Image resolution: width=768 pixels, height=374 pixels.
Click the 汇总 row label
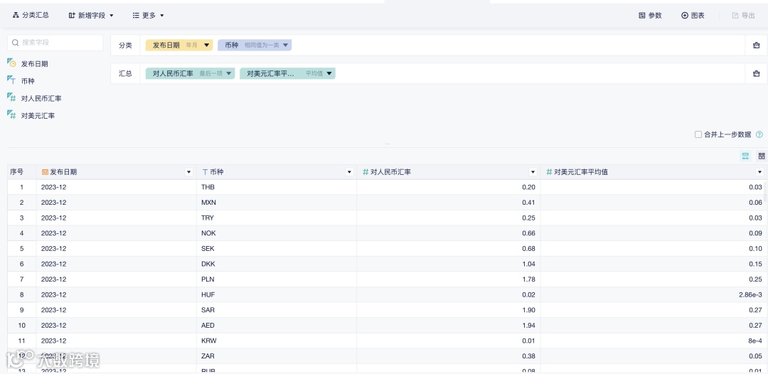tap(125, 73)
